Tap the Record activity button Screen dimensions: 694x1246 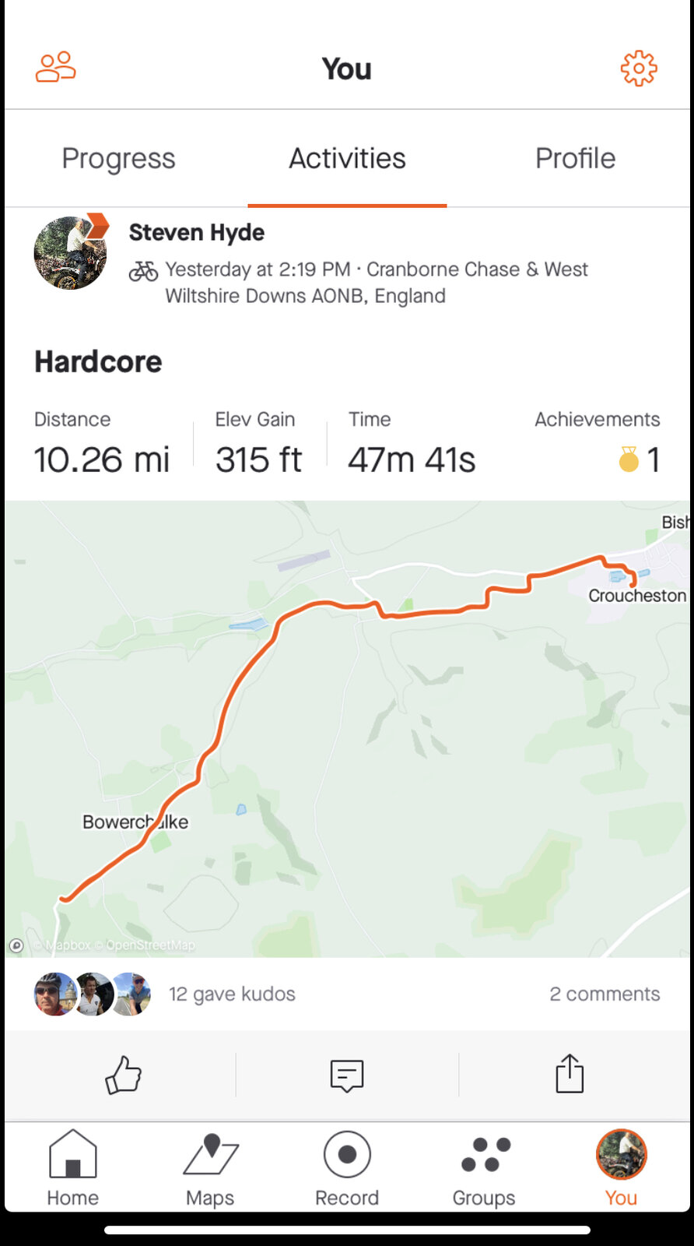tap(347, 1155)
